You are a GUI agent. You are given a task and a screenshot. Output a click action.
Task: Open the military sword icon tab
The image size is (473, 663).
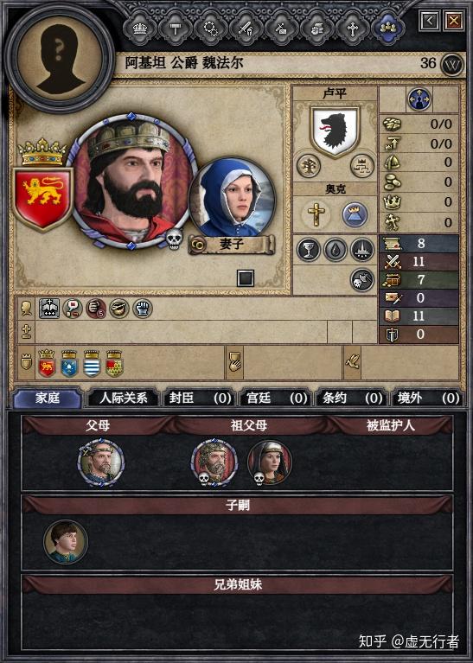(246, 29)
